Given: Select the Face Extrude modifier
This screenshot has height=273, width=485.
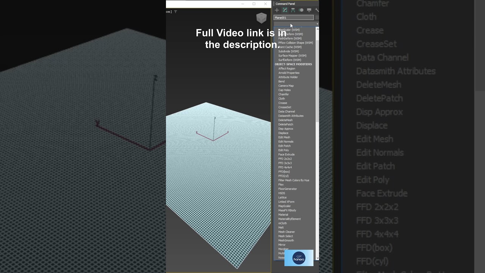Looking at the screenshot, I should (x=286, y=154).
